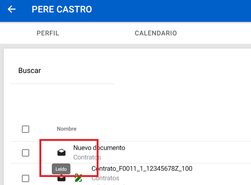Open the Nuevo documento file
The height and width of the screenshot is (185, 251).
click(x=99, y=148)
